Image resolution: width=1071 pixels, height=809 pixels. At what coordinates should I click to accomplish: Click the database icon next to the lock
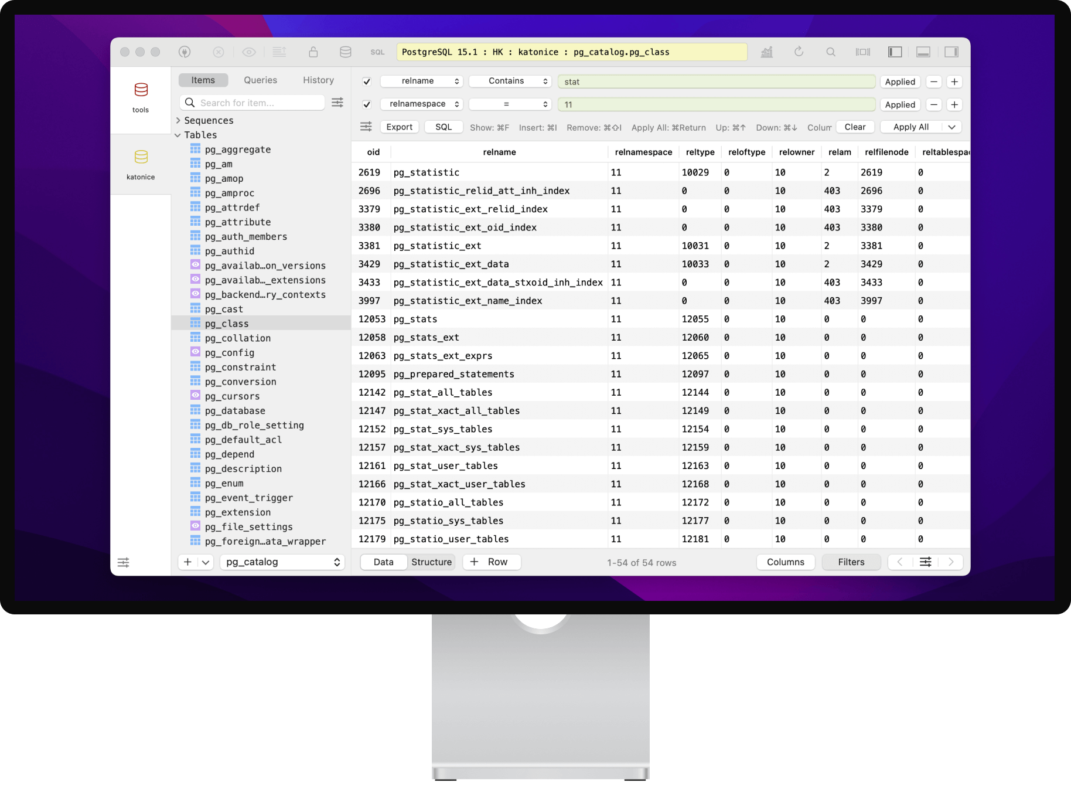click(346, 52)
